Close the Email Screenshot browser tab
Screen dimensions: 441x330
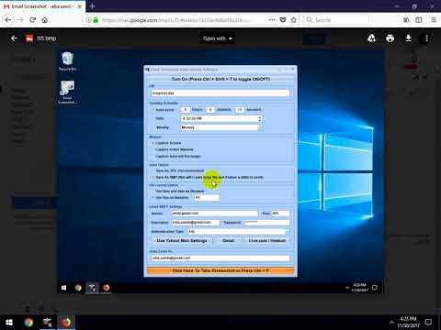[x=79, y=6]
